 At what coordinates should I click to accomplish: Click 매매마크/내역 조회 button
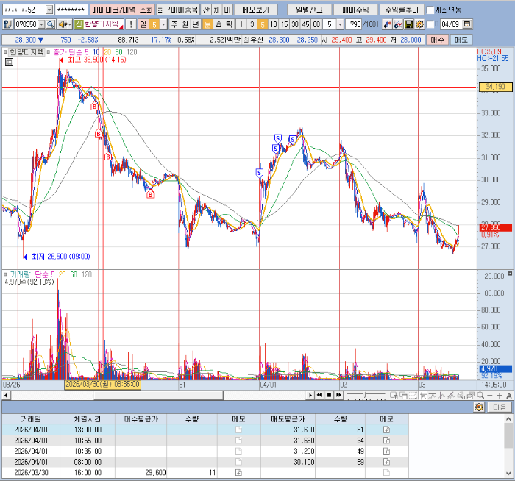[x=122, y=10]
